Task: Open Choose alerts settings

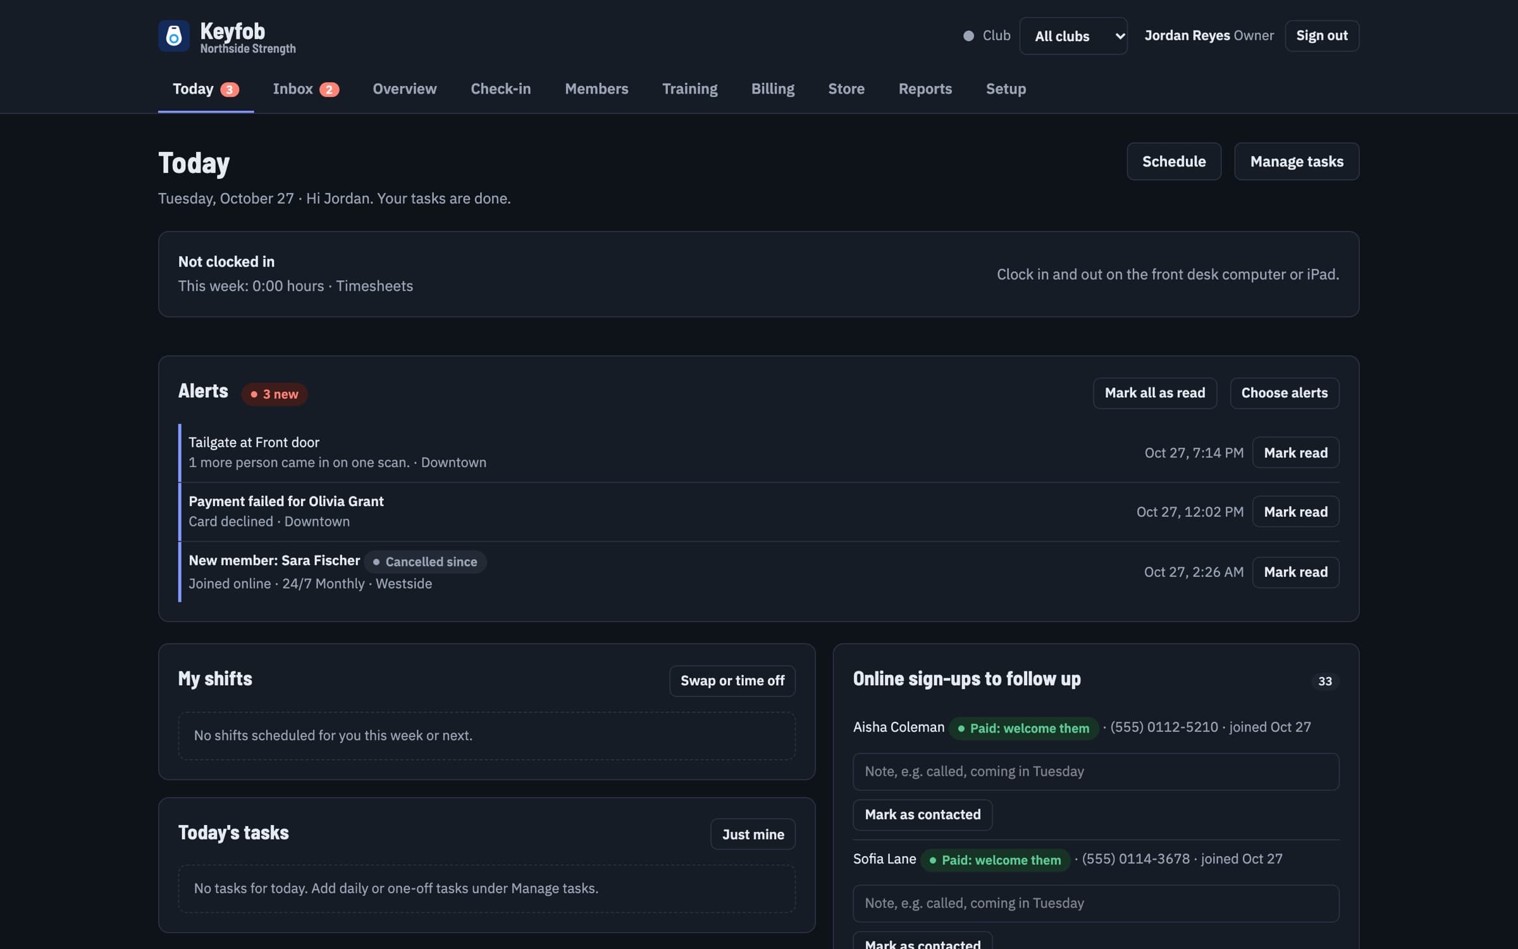Action: (1285, 393)
